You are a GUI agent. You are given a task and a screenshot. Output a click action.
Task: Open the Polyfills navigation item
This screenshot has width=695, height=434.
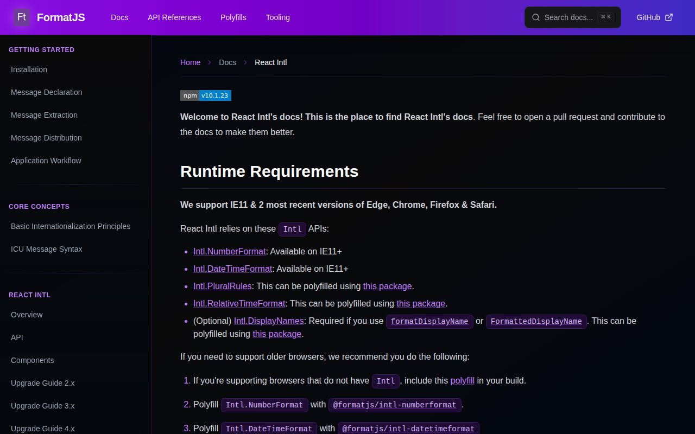pyautogui.click(x=233, y=17)
